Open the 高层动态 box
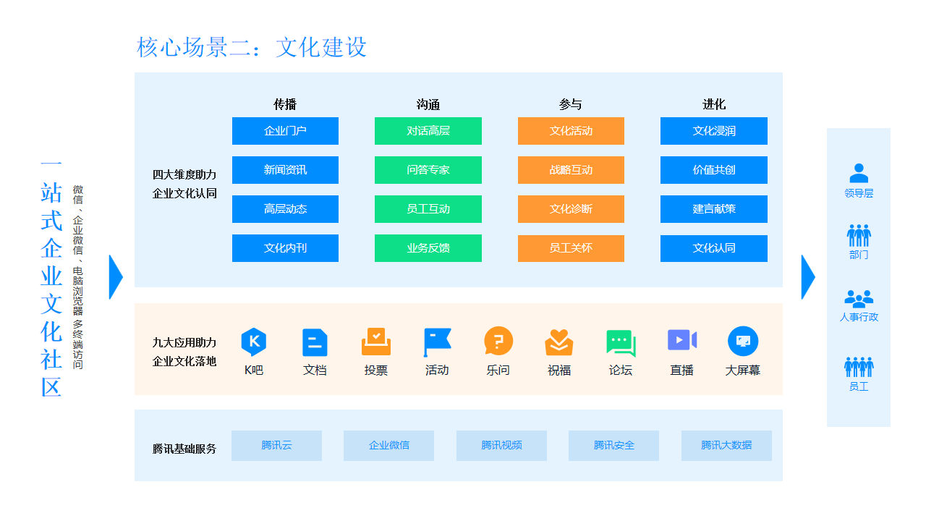926x521 pixels. click(285, 209)
